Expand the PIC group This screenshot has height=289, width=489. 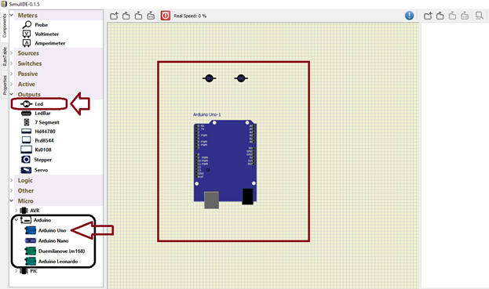(x=16, y=271)
